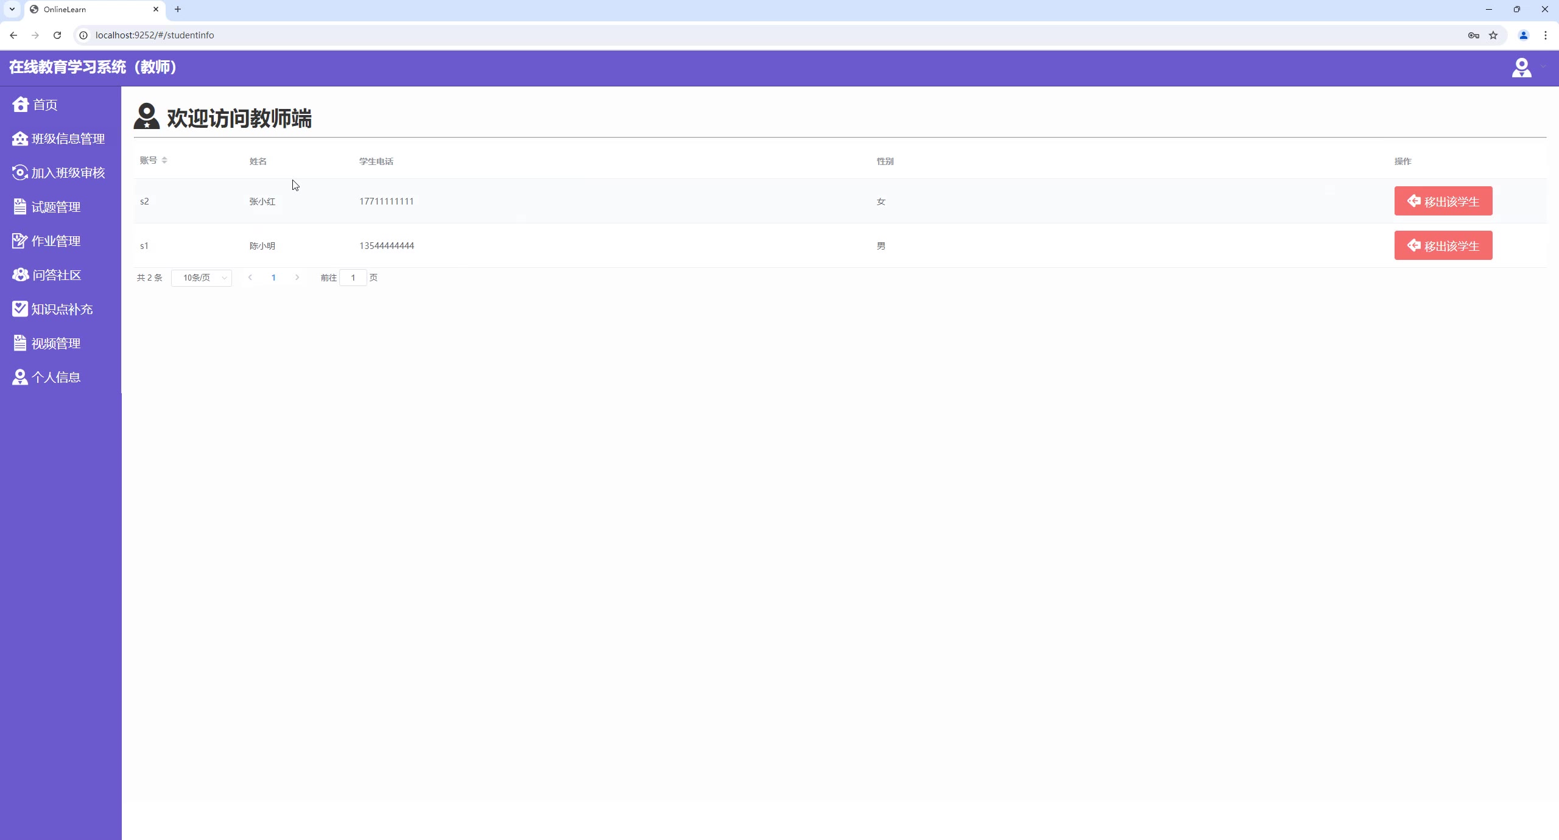Viewport: 1559px width, 840px height.
Task: Open Chrome's tab search dropdown arrow
Action: coord(12,9)
